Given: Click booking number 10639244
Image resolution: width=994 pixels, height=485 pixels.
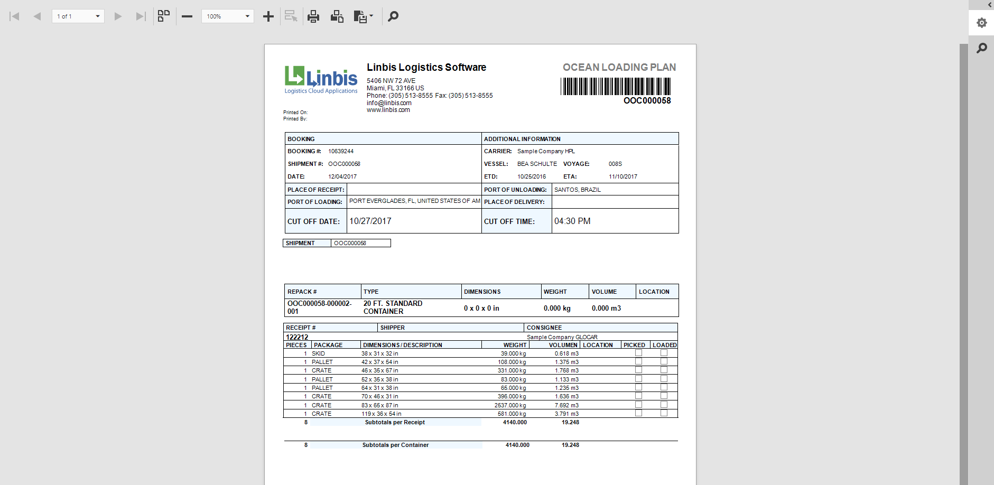Looking at the screenshot, I should coord(341,151).
